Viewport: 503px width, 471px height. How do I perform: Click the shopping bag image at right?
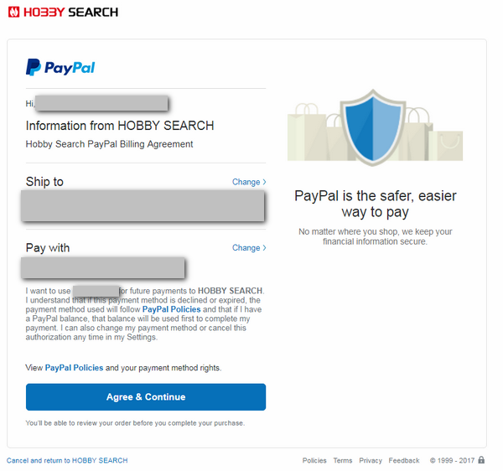coord(446,145)
